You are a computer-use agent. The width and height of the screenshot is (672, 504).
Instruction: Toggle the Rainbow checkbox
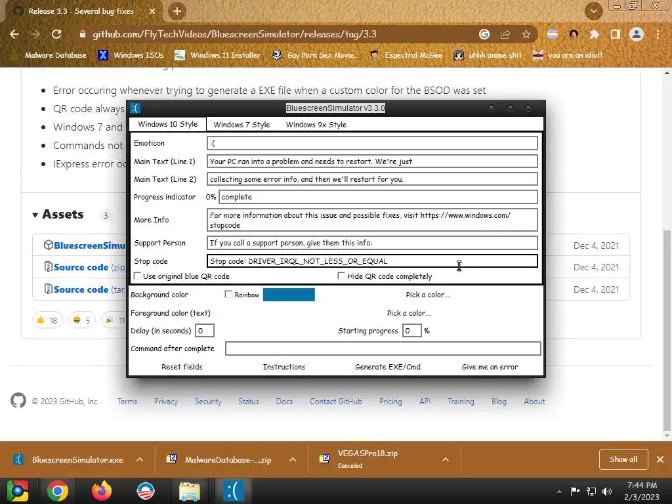(x=228, y=295)
